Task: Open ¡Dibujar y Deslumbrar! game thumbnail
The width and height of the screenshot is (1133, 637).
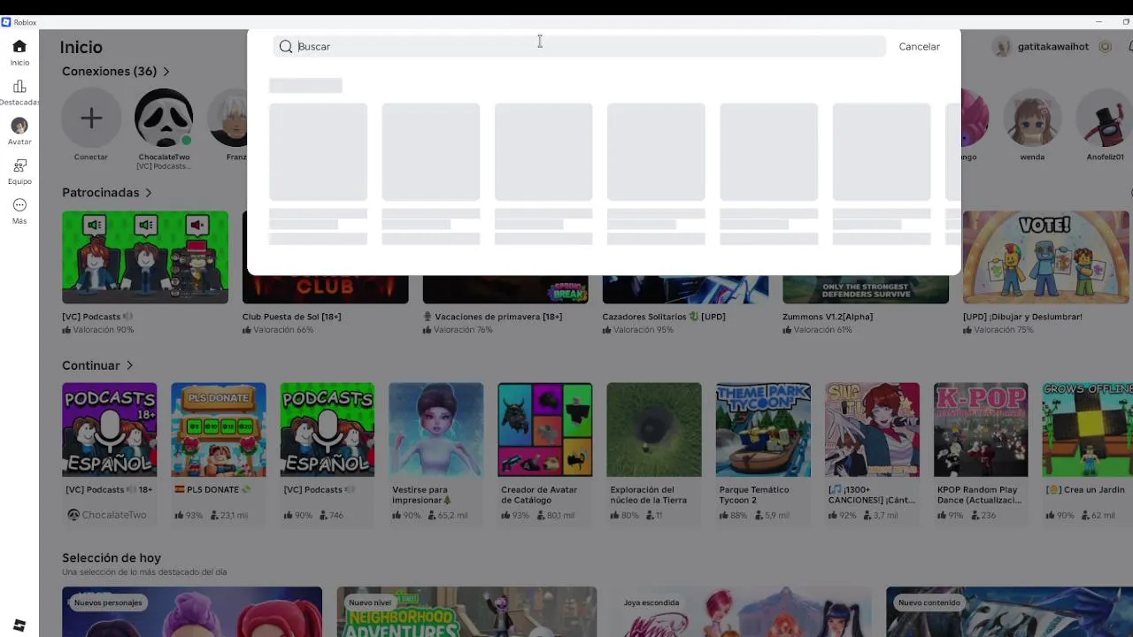Action: (x=1046, y=257)
